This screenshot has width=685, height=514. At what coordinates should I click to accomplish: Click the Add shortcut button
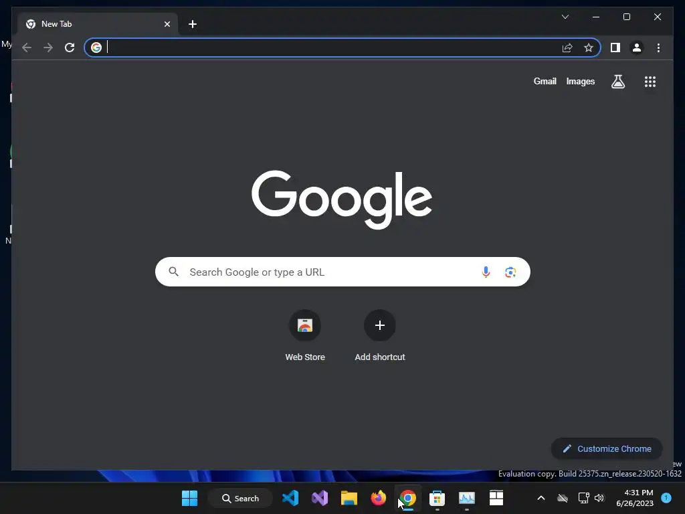380,336
